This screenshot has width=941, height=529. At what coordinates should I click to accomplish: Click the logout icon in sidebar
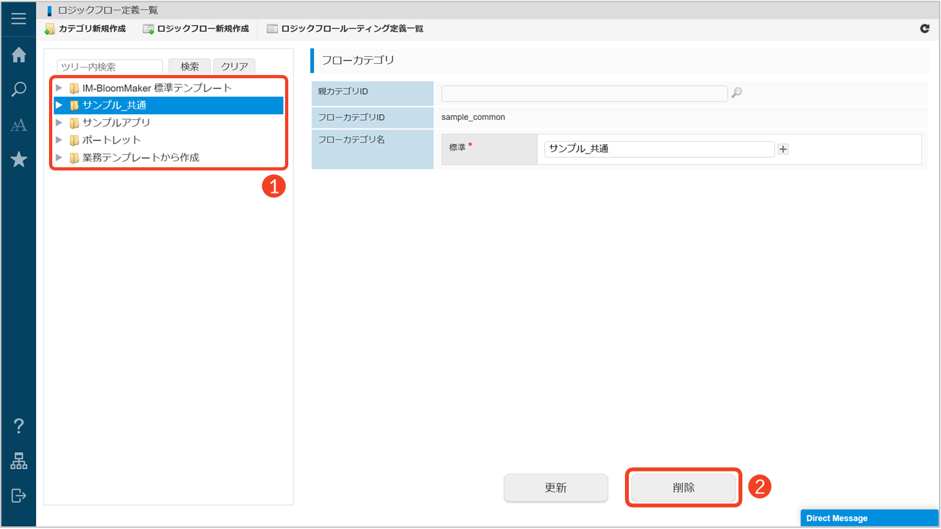19,495
